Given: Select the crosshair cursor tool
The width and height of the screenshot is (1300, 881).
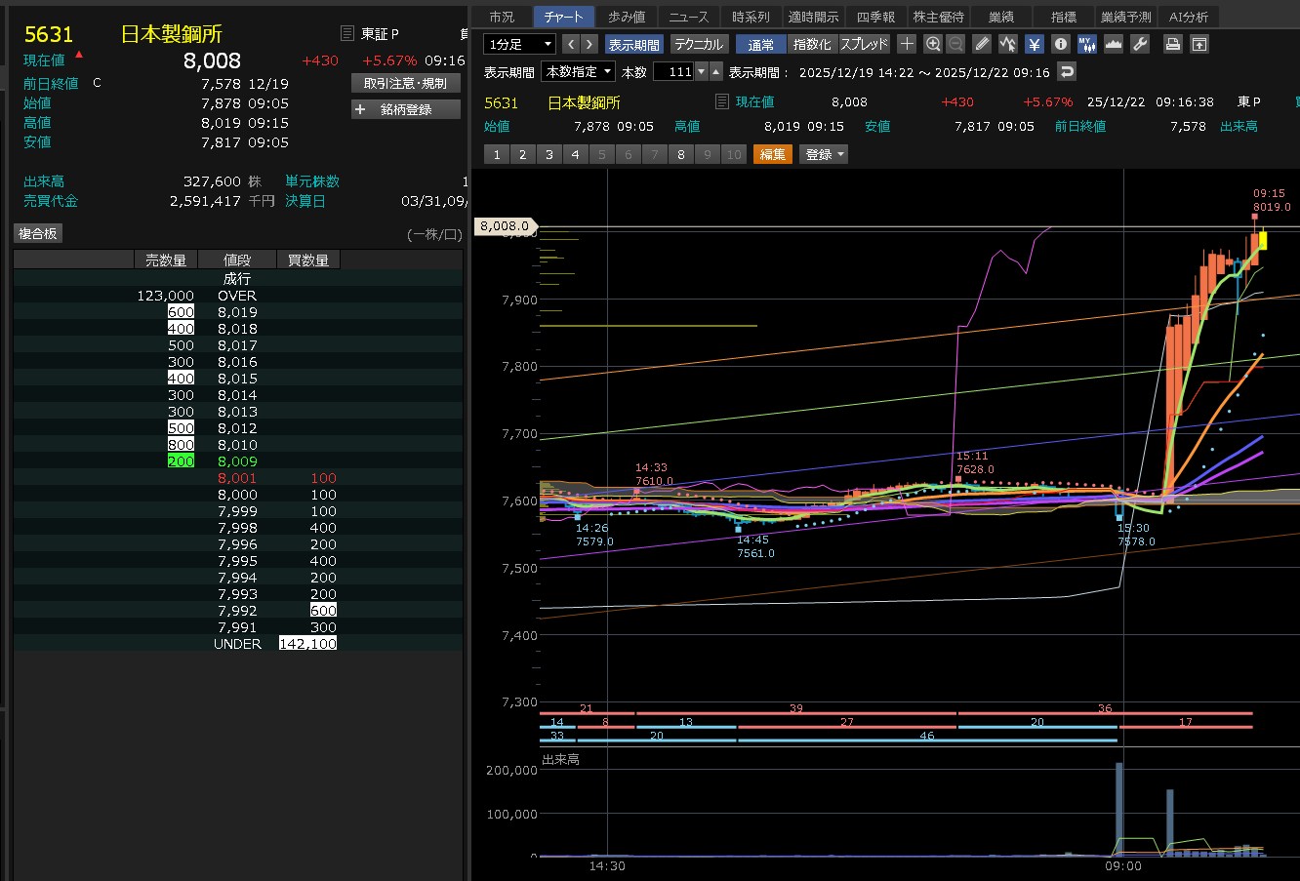Looking at the screenshot, I should pos(907,44).
